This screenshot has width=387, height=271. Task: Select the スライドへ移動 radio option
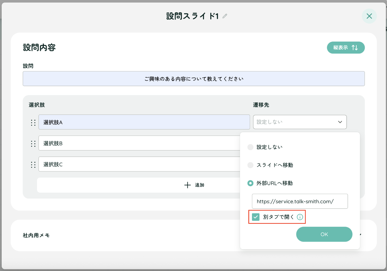(x=250, y=165)
